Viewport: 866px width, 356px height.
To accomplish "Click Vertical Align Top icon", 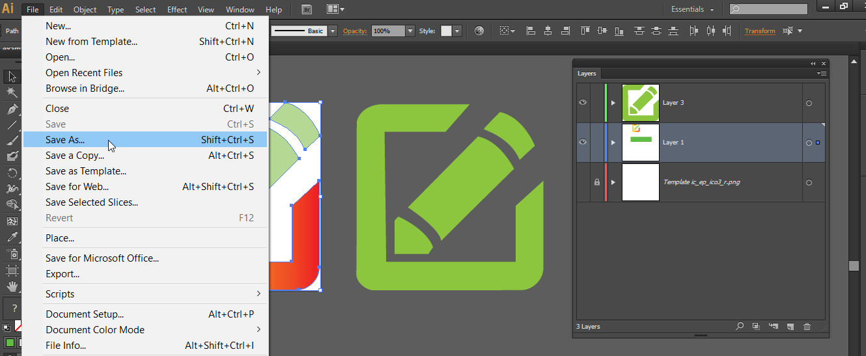I will click(x=585, y=31).
